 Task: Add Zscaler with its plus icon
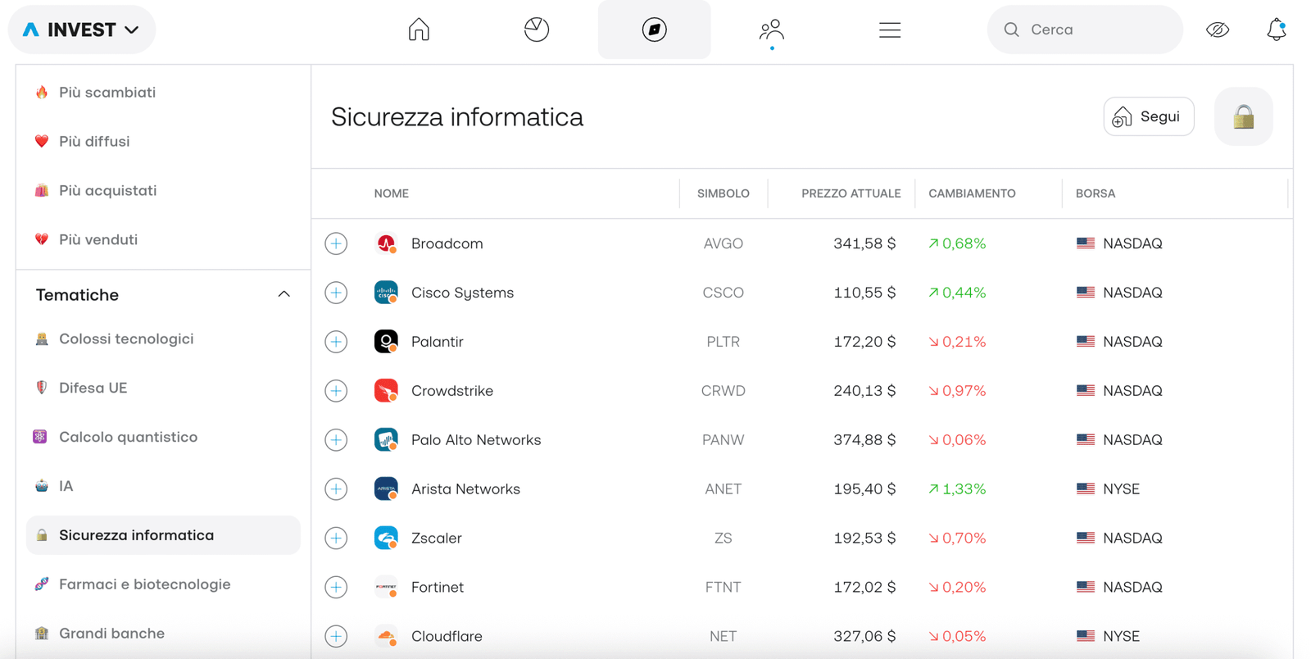click(x=336, y=539)
